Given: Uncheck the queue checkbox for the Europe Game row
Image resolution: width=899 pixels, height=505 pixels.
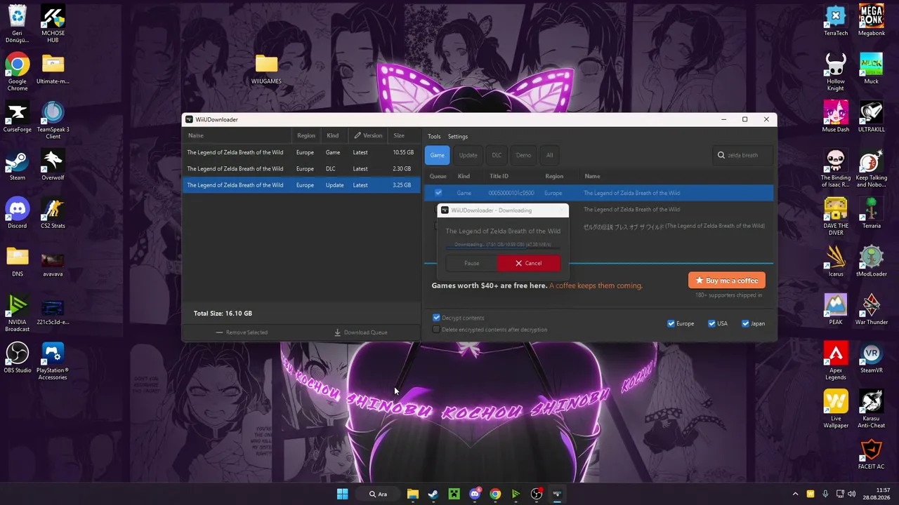Looking at the screenshot, I should click(x=438, y=193).
